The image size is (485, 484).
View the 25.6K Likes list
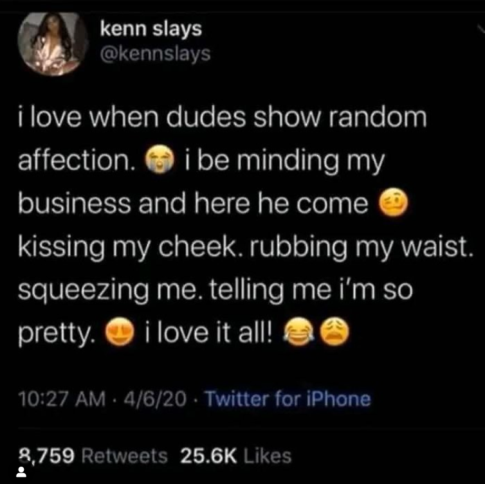[236, 456]
